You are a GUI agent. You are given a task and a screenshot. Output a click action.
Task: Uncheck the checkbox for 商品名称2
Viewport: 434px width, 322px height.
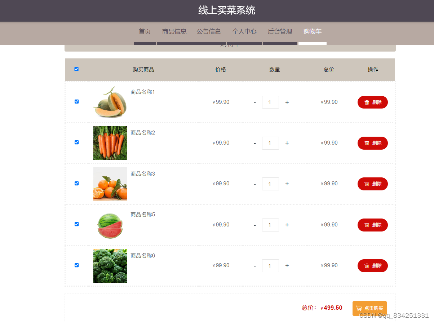pos(76,142)
